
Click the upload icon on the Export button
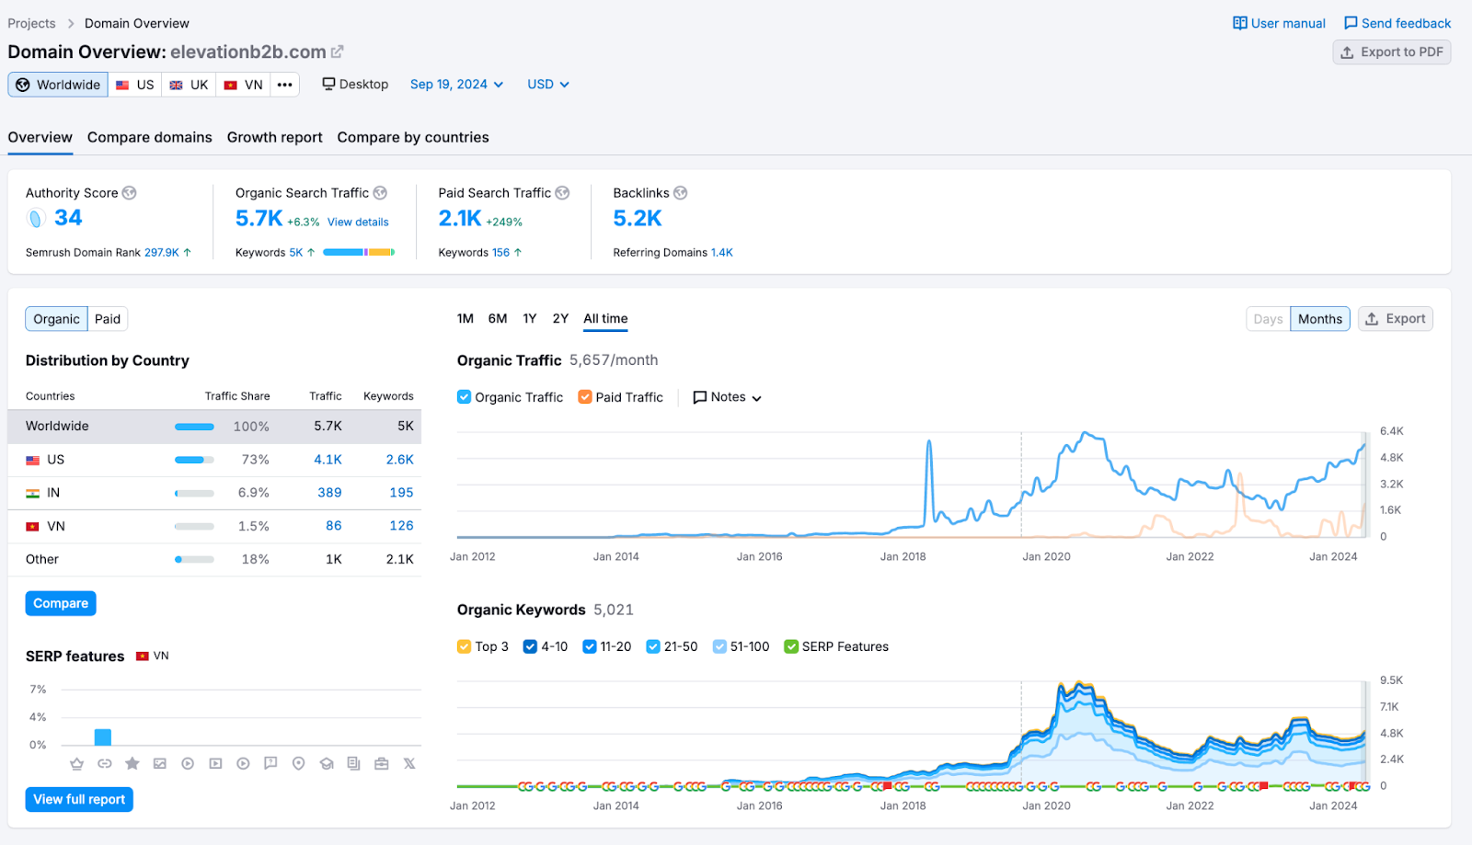point(1372,319)
